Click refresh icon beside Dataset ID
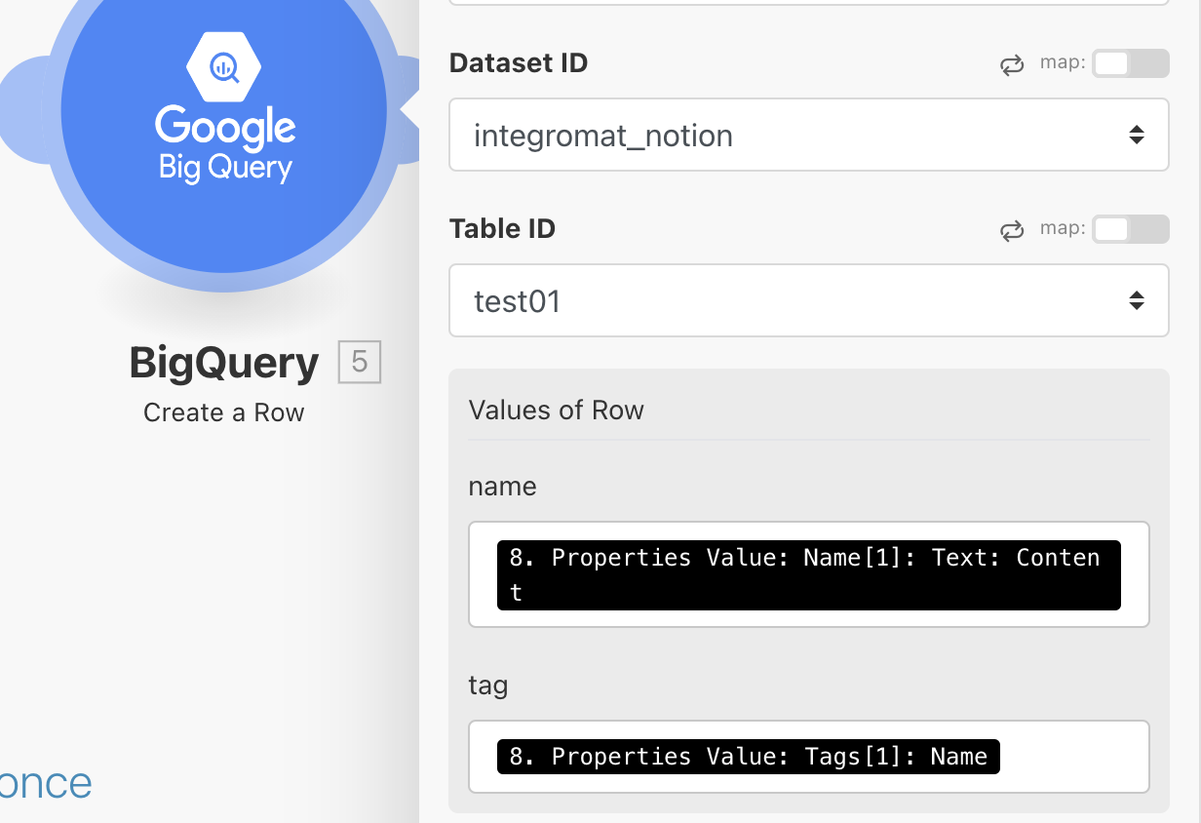Viewport: 1201px width, 823px height. pos(1012,65)
